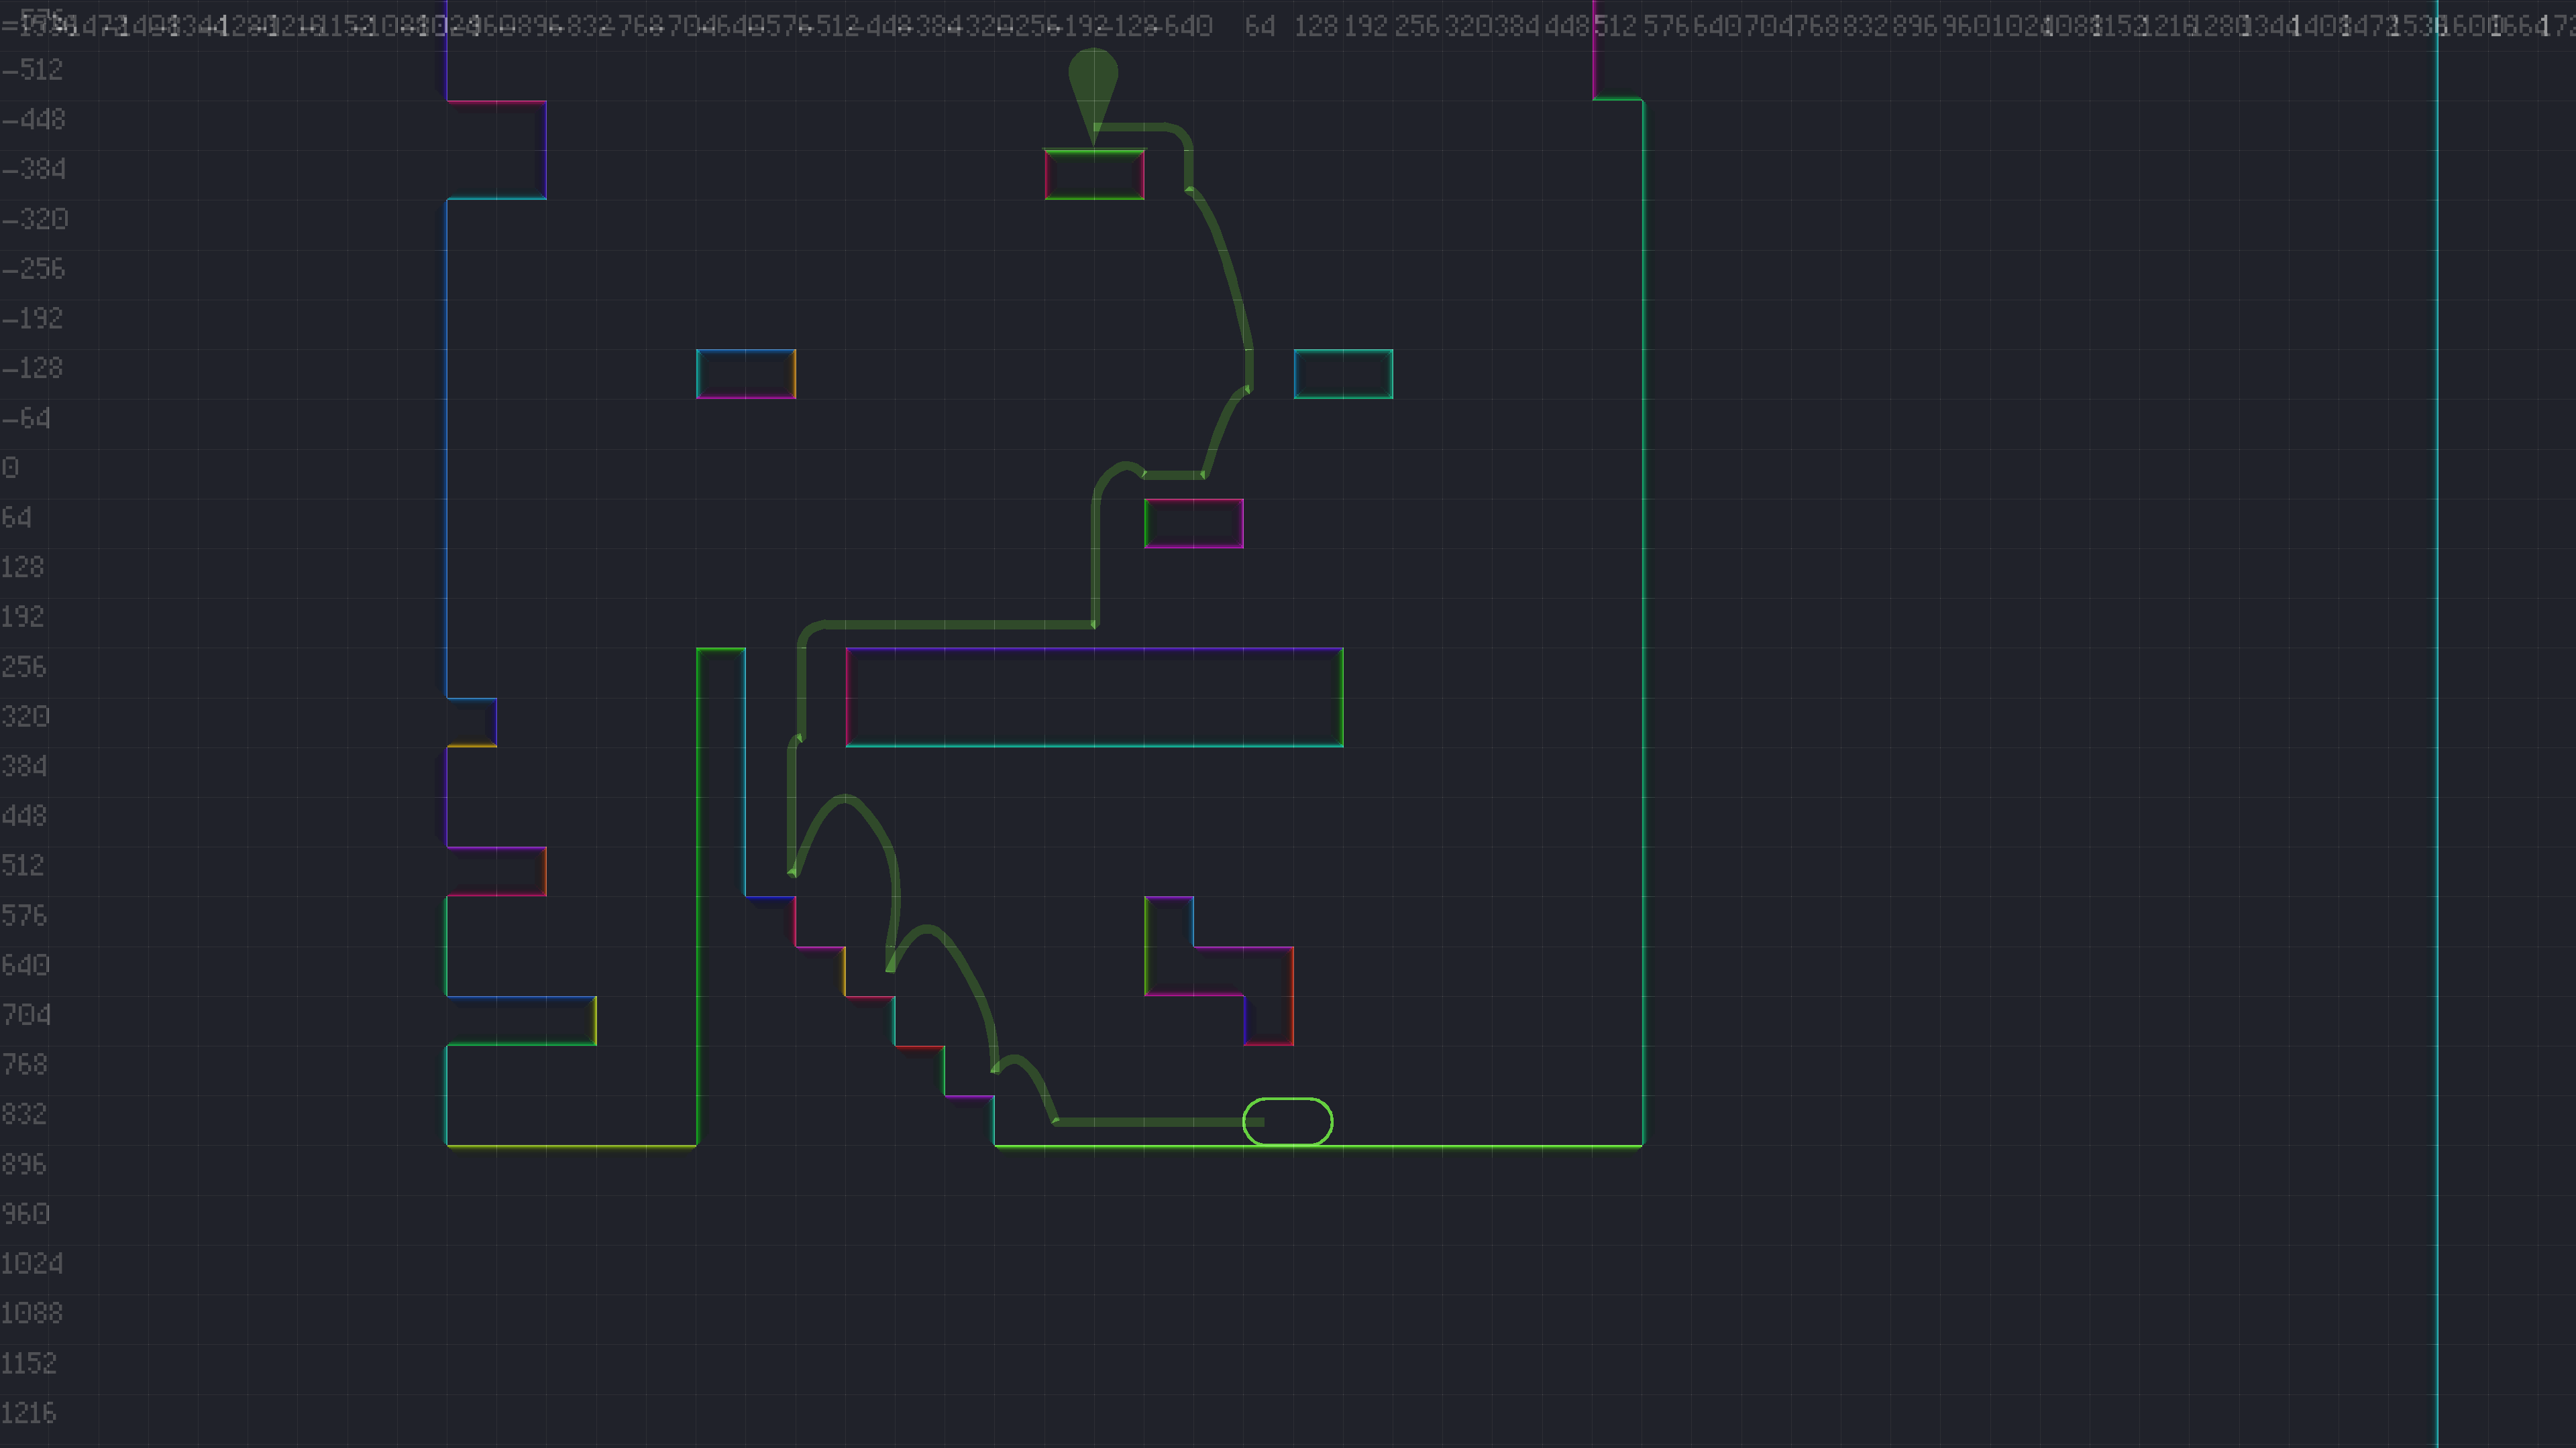Click the 832 label on left ruler

point(24,1113)
